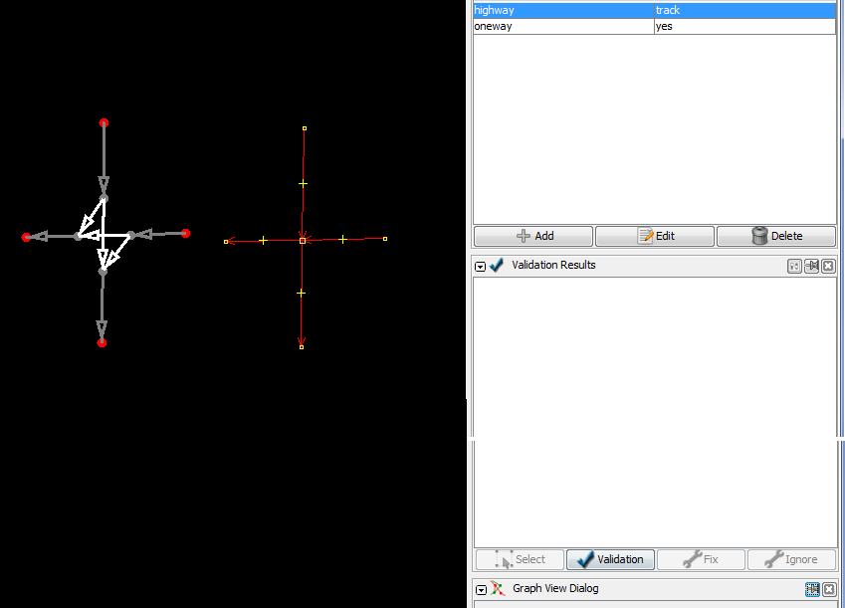
Task: Close the Validation Results panel
Action: click(828, 266)
